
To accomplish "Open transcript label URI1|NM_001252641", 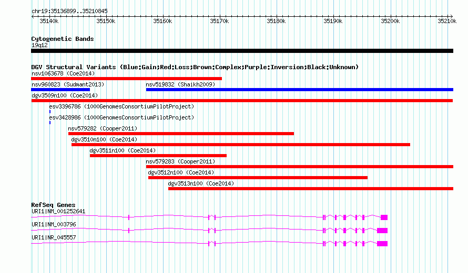I will (x=58, y=212).
